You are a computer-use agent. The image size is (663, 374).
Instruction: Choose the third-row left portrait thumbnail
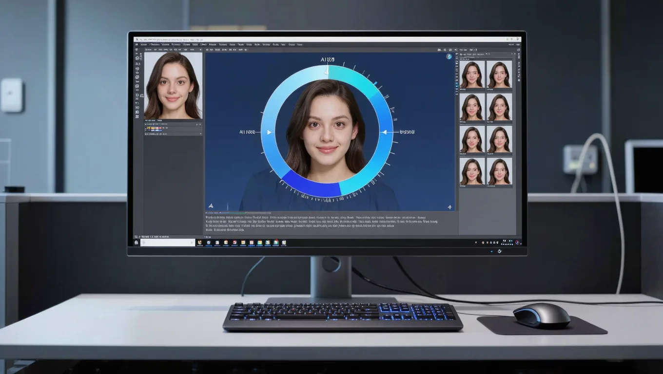click(x=472, y=139)
